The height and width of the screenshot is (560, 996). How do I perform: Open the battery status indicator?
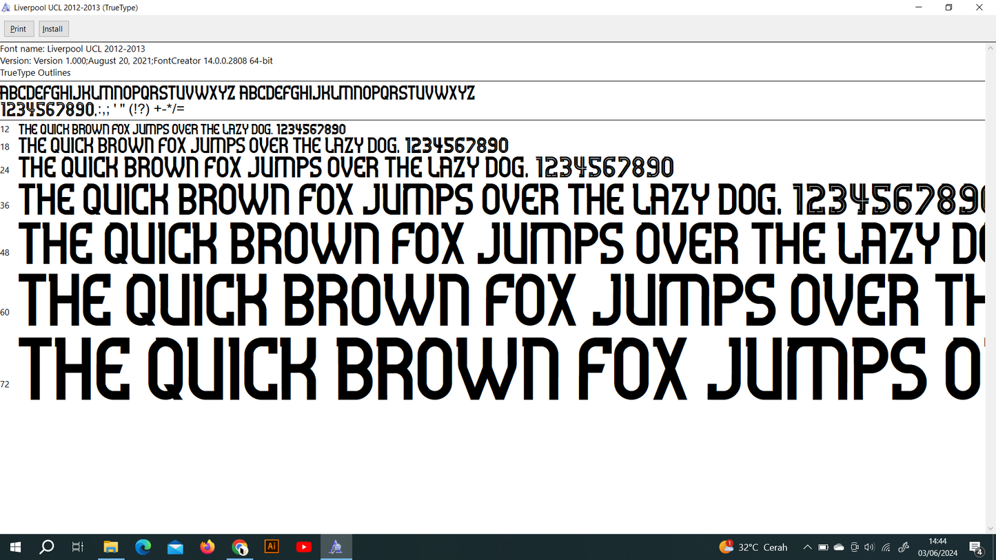click(x=823, y=547)
